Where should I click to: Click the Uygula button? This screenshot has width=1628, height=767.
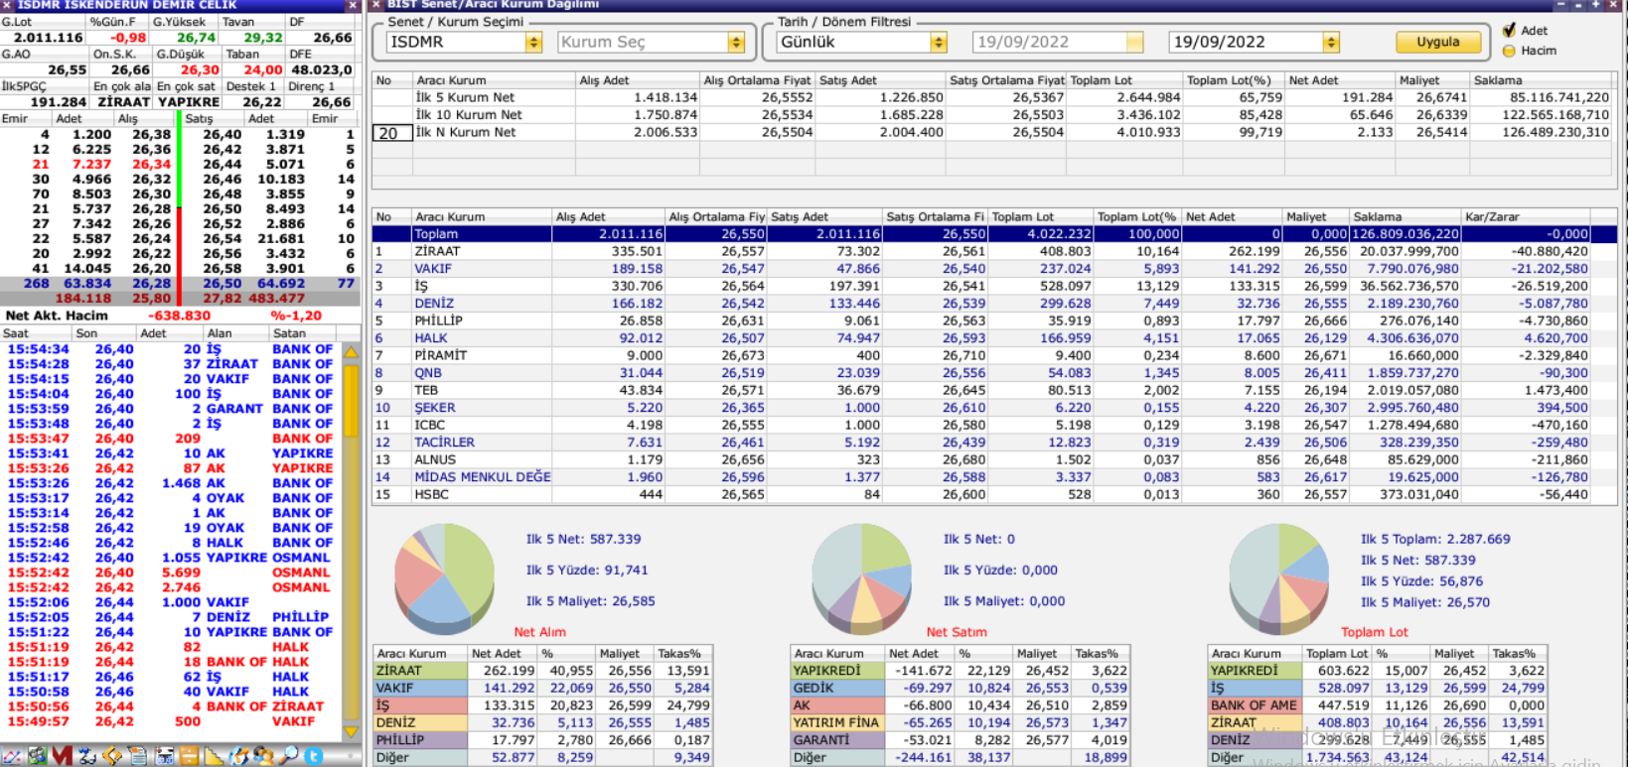[x=1437, y=42]
